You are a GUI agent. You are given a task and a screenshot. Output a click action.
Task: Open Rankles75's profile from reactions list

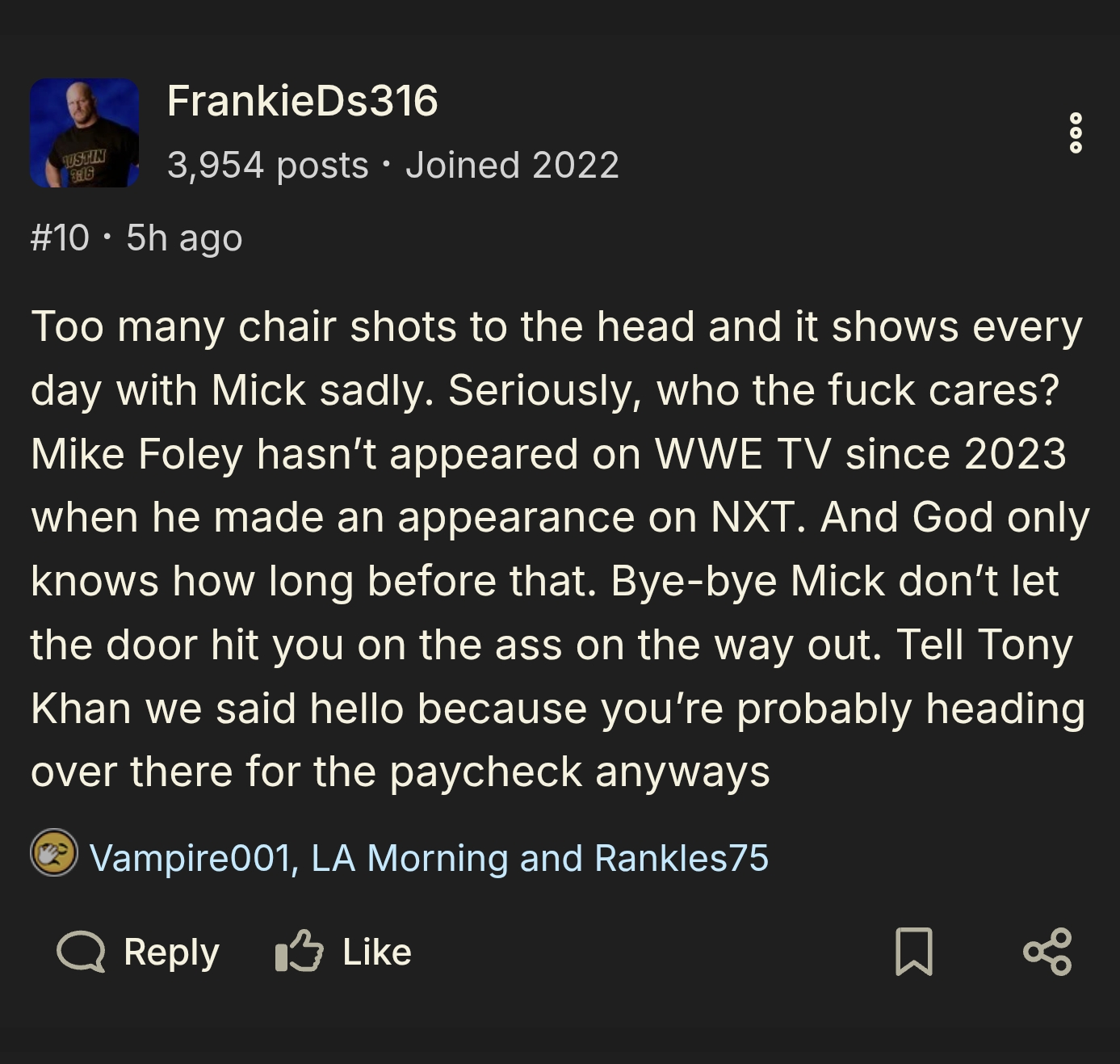coord(681,858)
